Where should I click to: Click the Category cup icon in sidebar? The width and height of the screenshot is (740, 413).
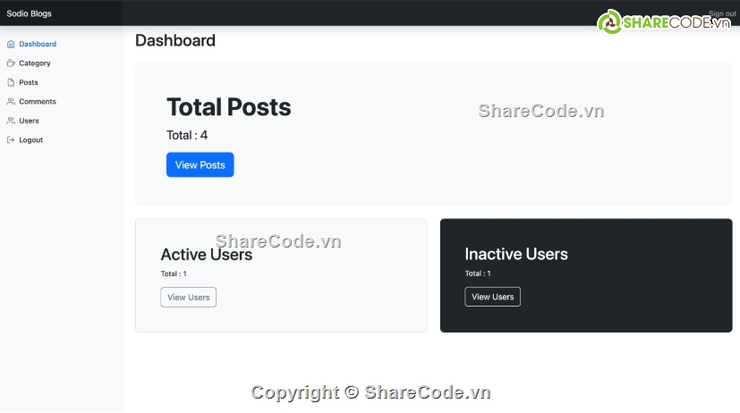[x=11, y=63]
